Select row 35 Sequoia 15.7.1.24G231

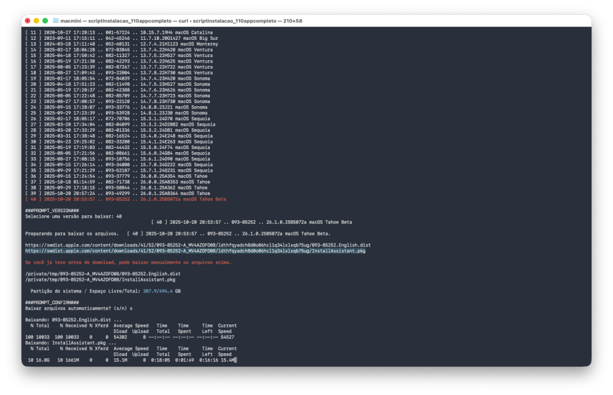point(119,171)
